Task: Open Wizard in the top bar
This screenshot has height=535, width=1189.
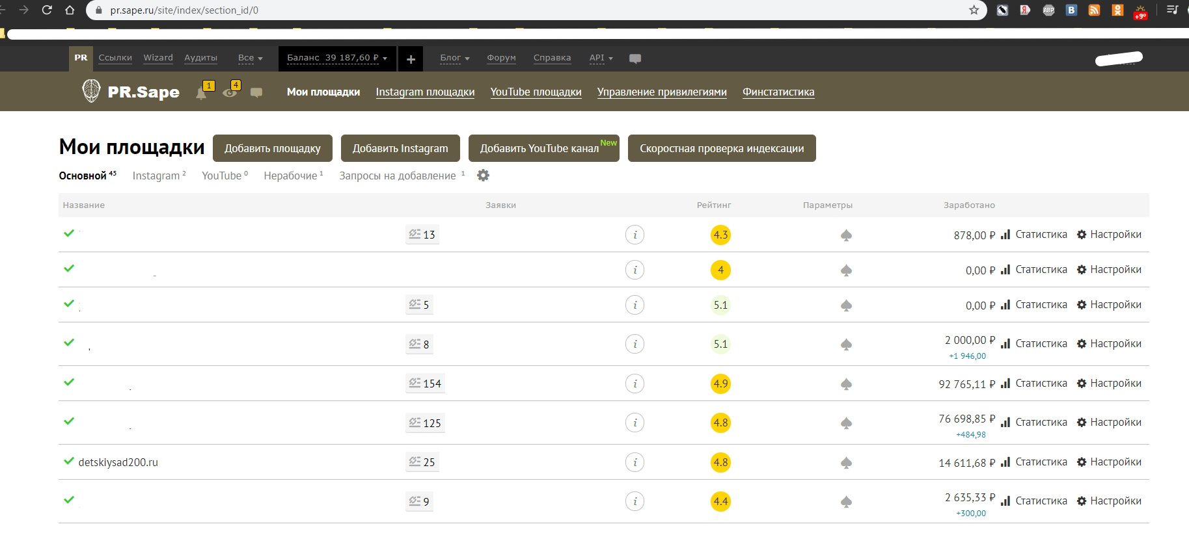Action: 158,58
